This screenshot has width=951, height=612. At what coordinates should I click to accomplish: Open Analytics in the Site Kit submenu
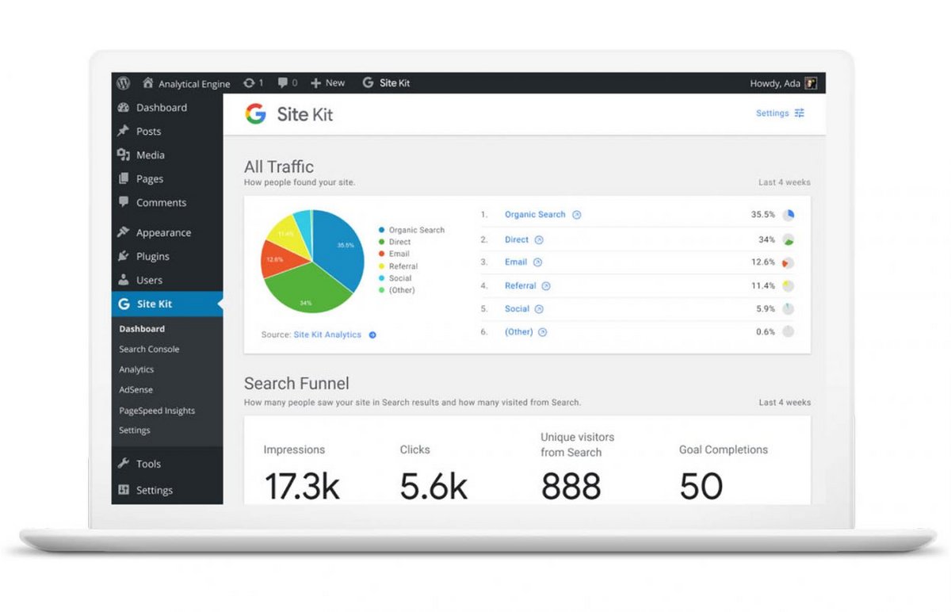[x=136, y=369]
